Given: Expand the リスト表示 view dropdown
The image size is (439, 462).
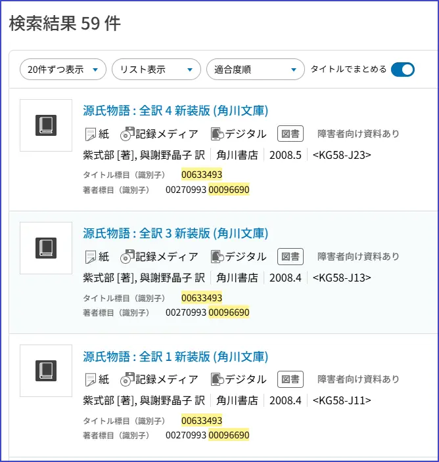Looking at the screenshot, I should click(156, 70).
